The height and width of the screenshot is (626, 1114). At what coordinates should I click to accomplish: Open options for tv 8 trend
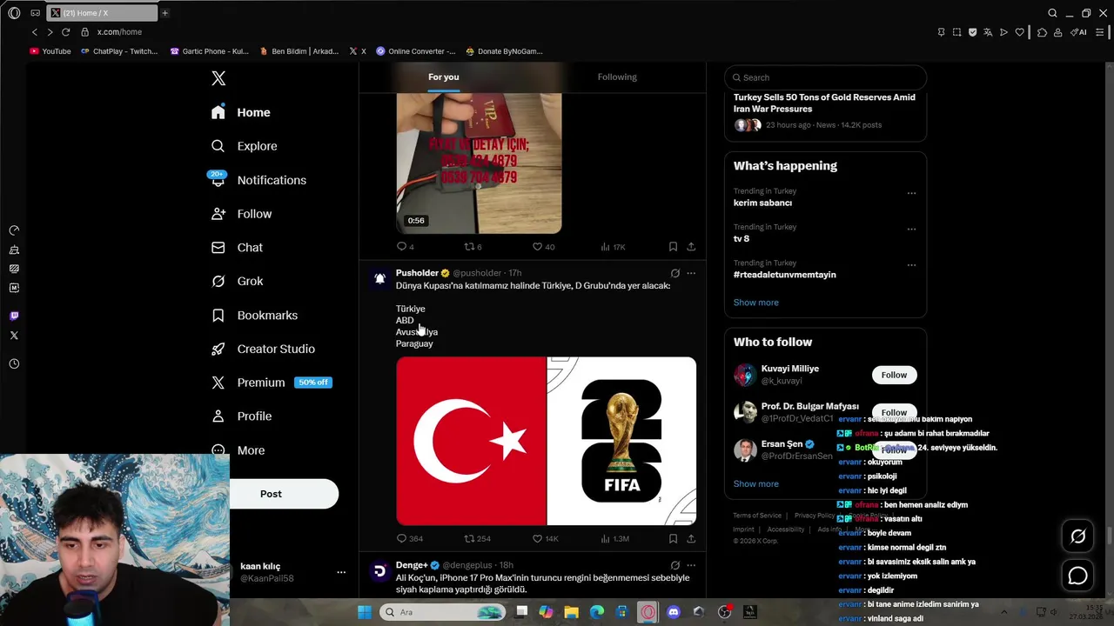click(x=911, y=230)
